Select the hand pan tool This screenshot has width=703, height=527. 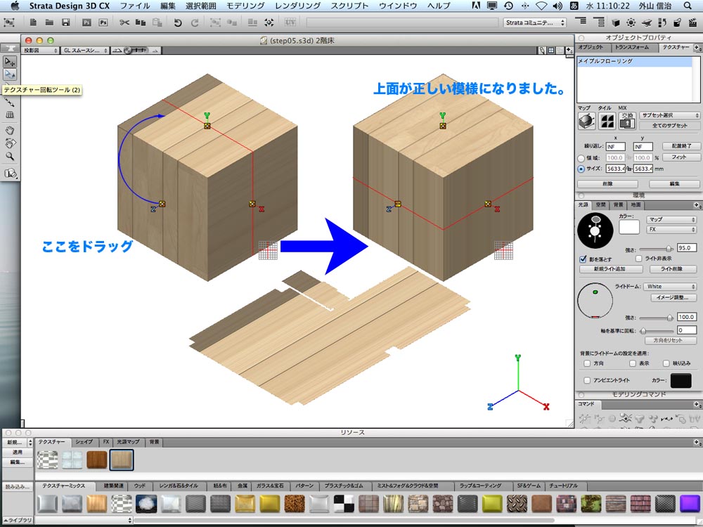point(9,131)
